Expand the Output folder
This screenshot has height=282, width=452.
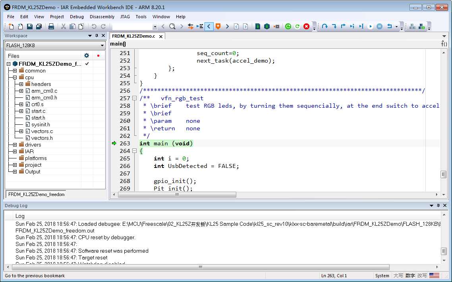pos(15,171)
